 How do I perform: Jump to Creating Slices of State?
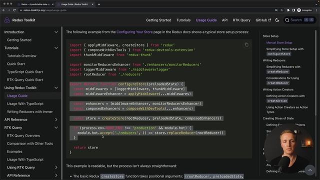(278, 118)
